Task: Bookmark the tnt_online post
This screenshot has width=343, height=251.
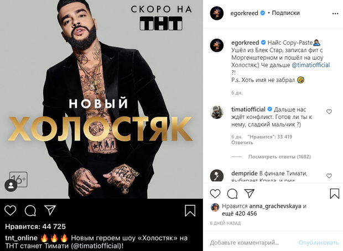Action: 190,211
